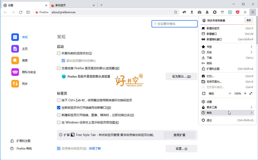Open 主页 settings category
The height and width of the screenshot is (160, 258).
pos(19,49)
